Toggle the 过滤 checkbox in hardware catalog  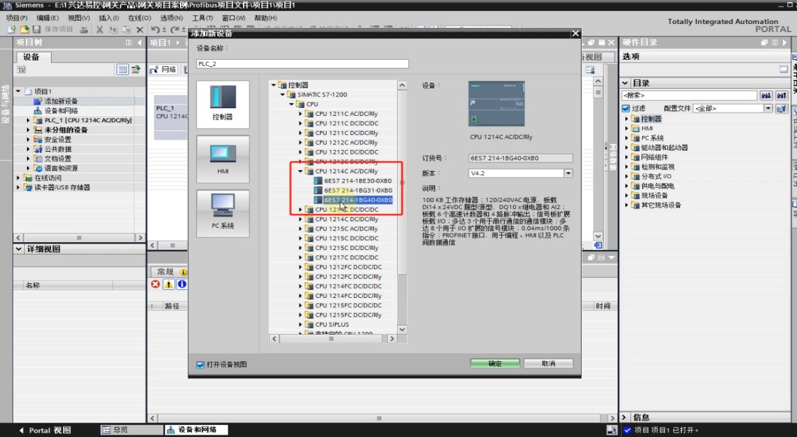pyautogui.click(x=626, y=108)
